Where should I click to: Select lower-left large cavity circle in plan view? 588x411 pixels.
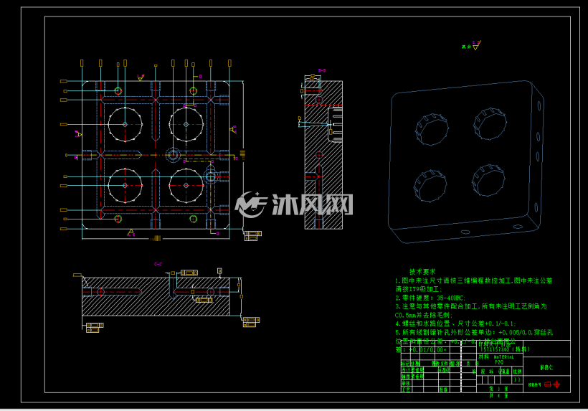click(x=125, y=186)
